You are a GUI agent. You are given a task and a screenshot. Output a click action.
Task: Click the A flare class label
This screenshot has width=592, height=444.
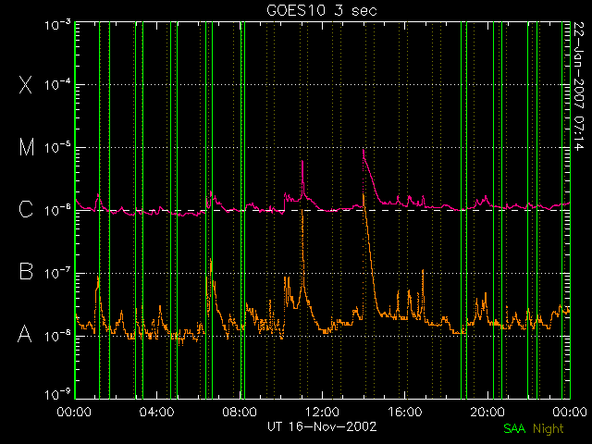[25, 334]
